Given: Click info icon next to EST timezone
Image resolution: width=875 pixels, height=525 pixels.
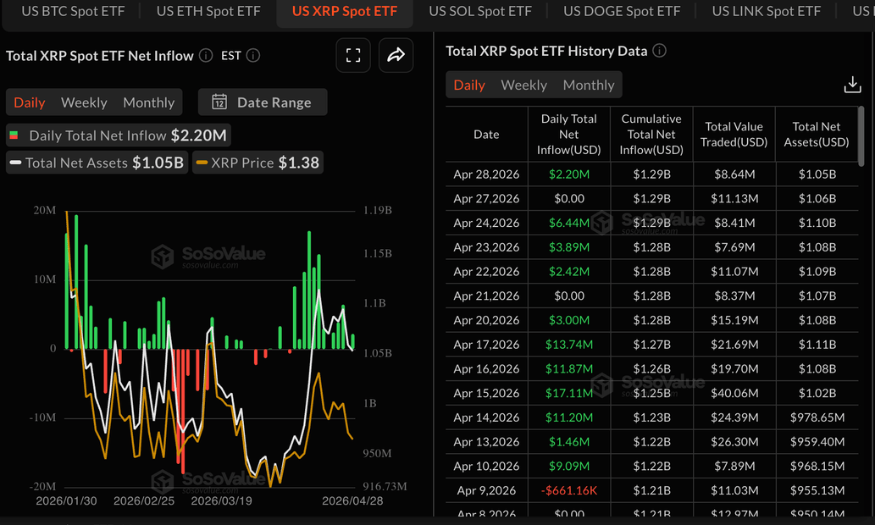Looking at the screenshot, I should (x=252, y=56).
